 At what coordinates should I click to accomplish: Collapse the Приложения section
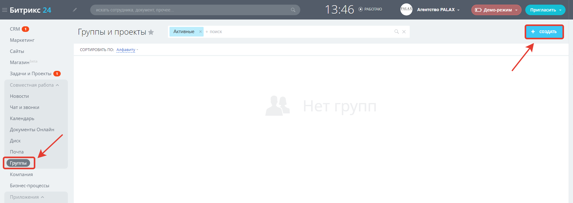[x=27, y=197]
